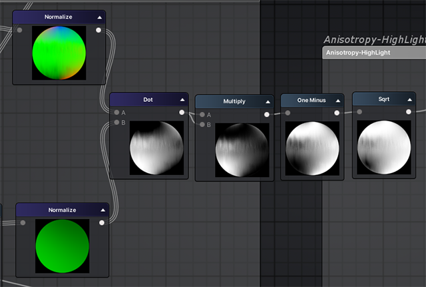The width and height of the screenshot is (426, 287).
Task: Select the One Minus node title bar
Action: (310, 100)
